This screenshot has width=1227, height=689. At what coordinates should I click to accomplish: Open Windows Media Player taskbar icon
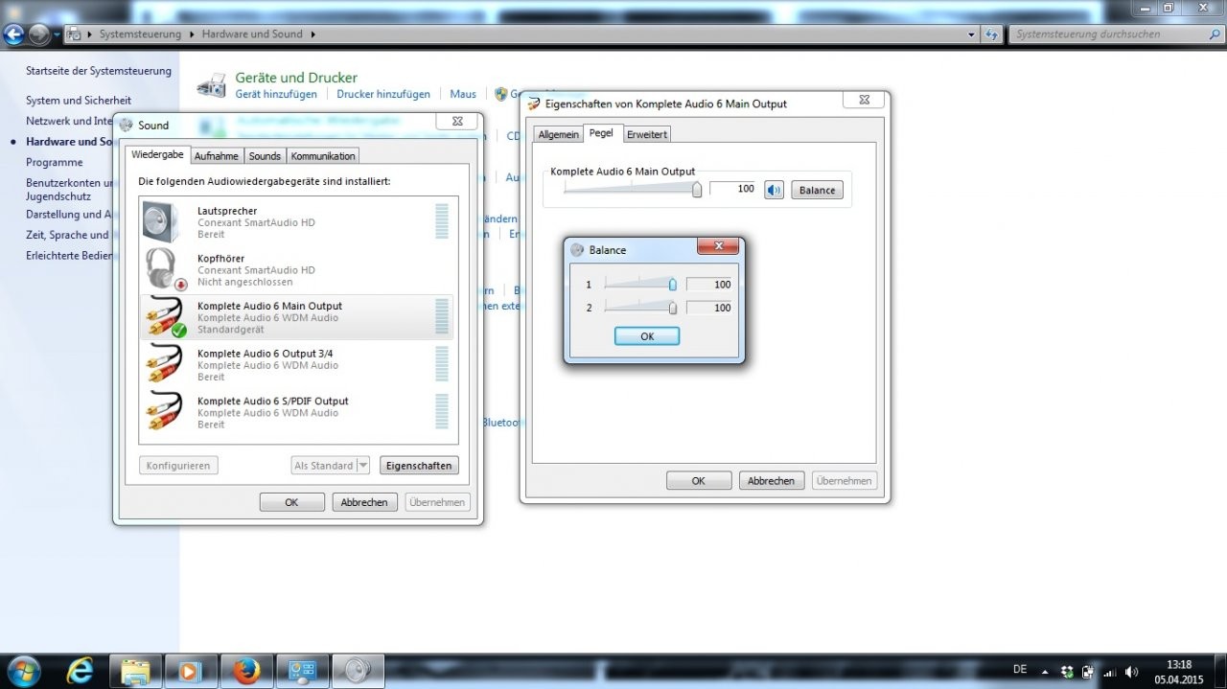[191, 671]
